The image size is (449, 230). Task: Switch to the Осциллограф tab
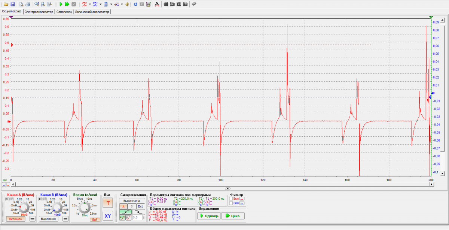click(x=12, y=12)
